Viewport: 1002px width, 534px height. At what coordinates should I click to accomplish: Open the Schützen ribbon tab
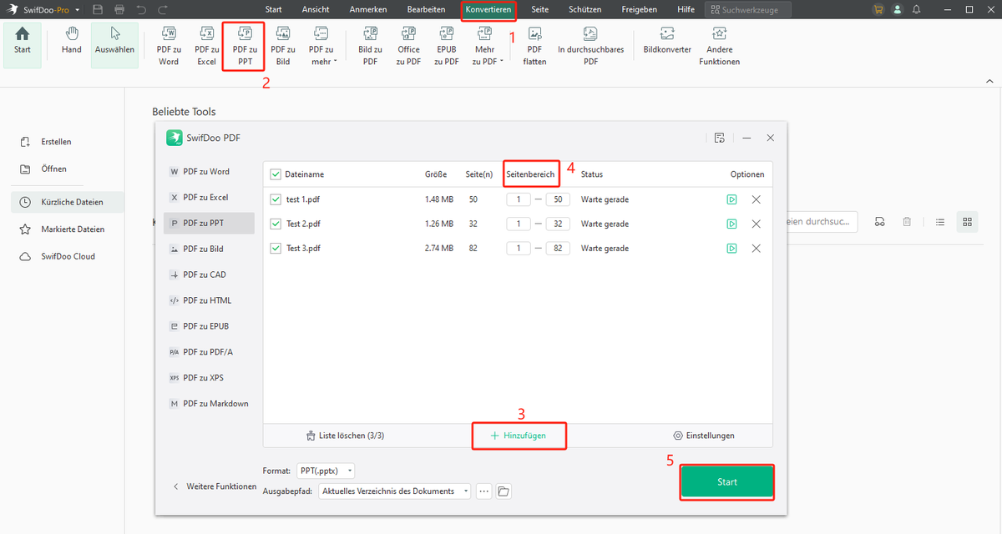(x=584, y=9)
